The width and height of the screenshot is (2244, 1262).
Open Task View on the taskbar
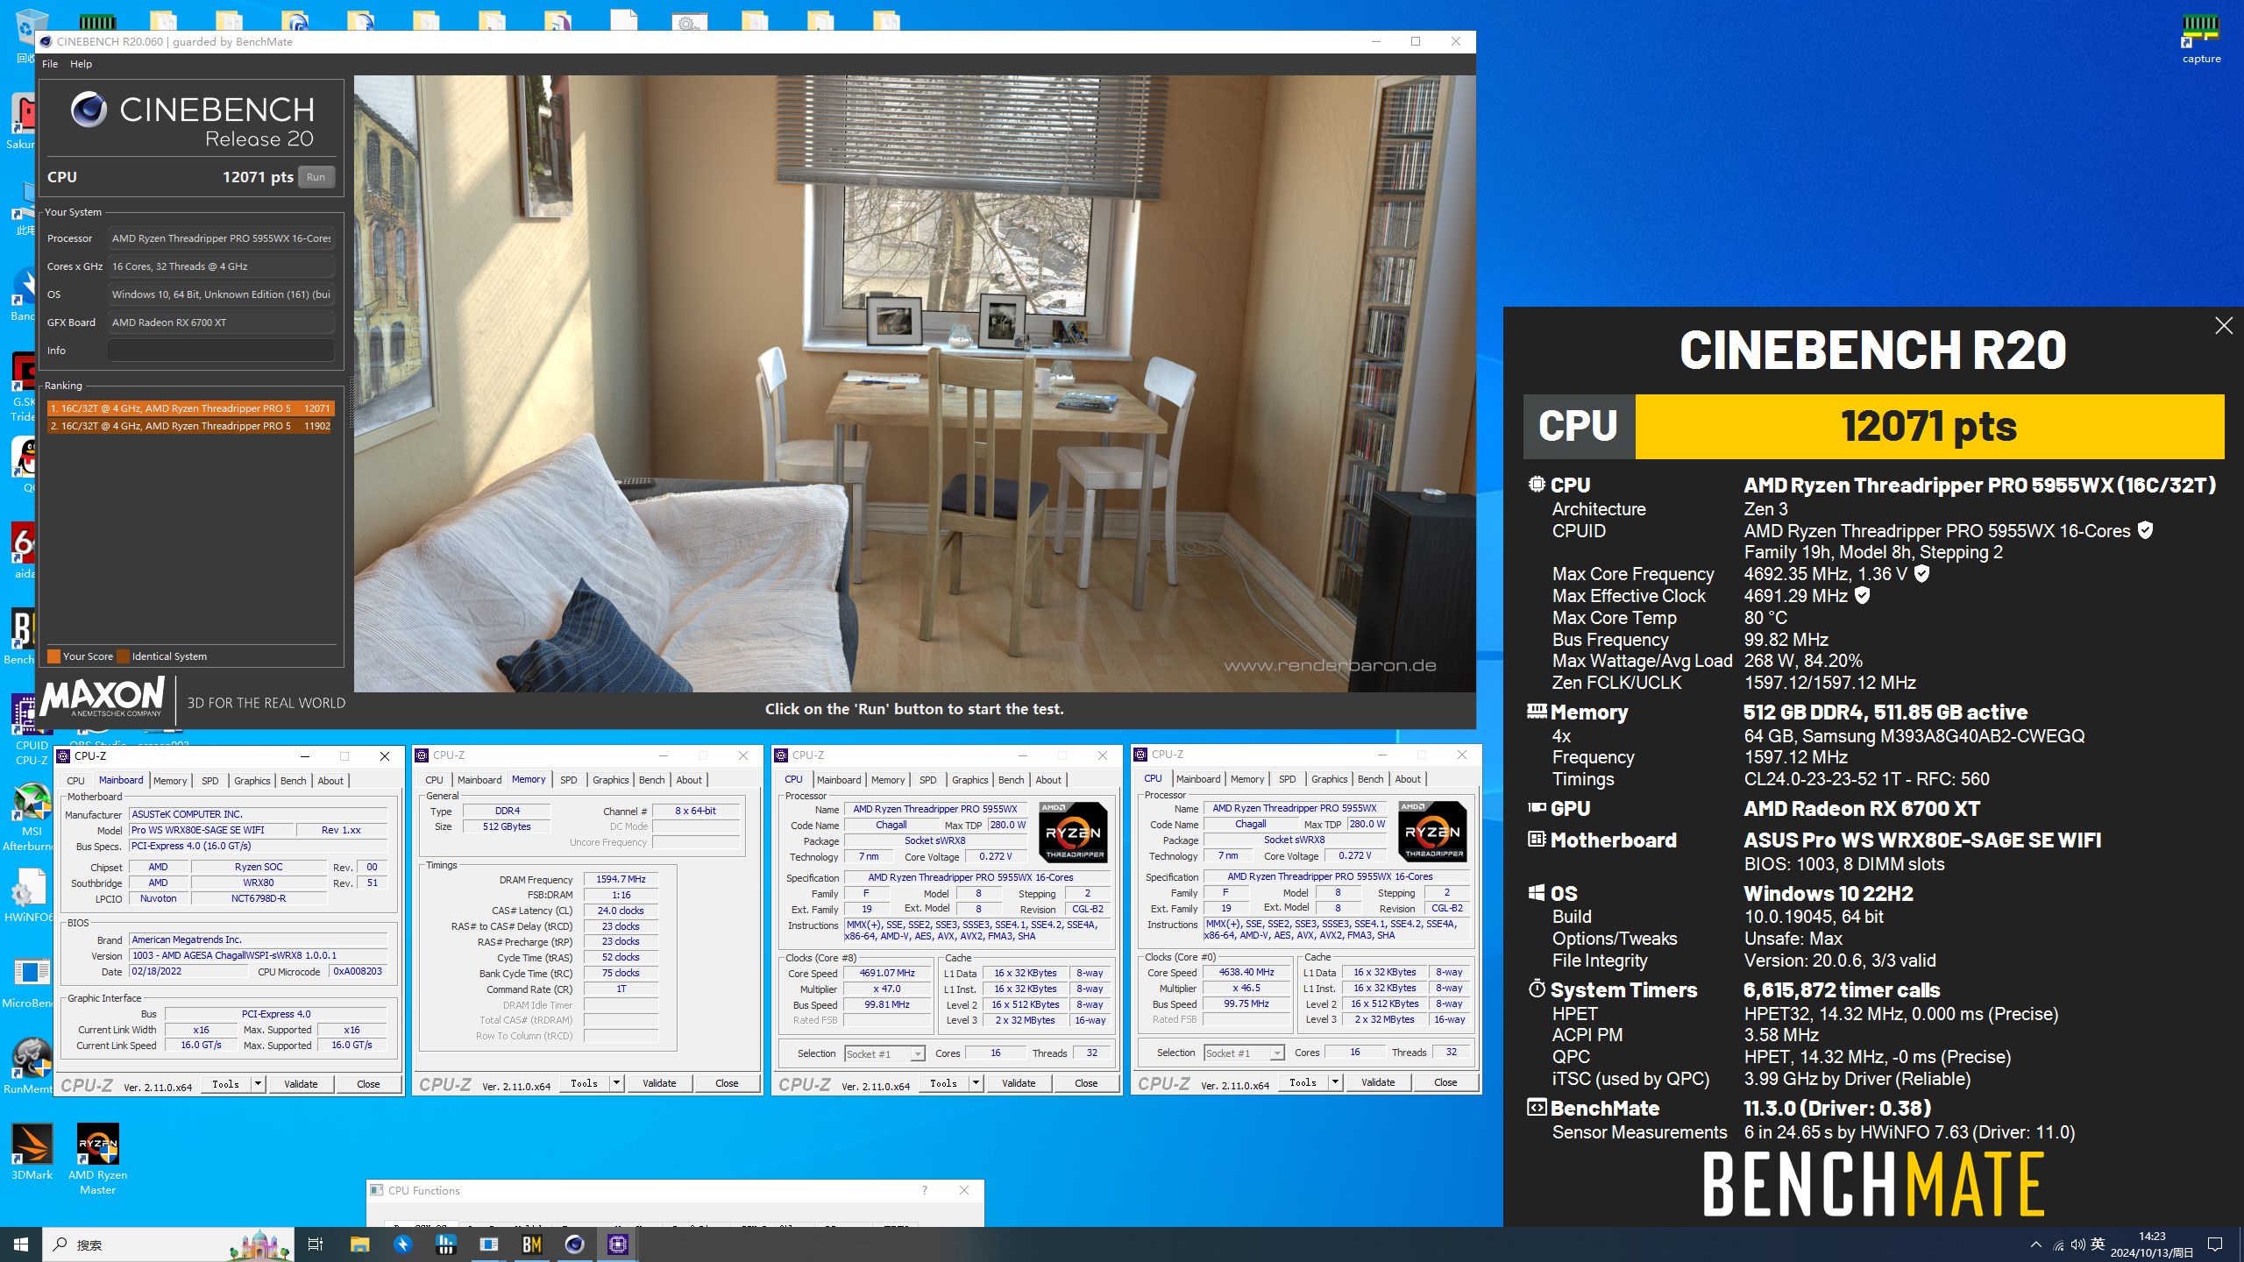[316, 1244]
